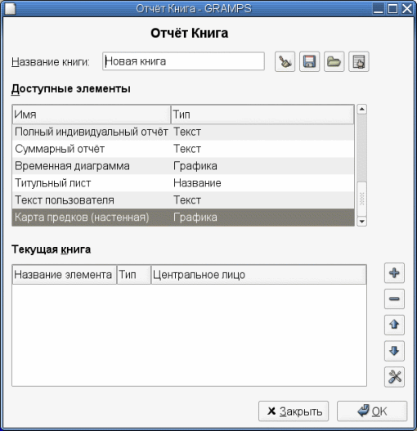Move the item up with arrow button
Viewport: 417px width, 431px height.
pos(394,325)
